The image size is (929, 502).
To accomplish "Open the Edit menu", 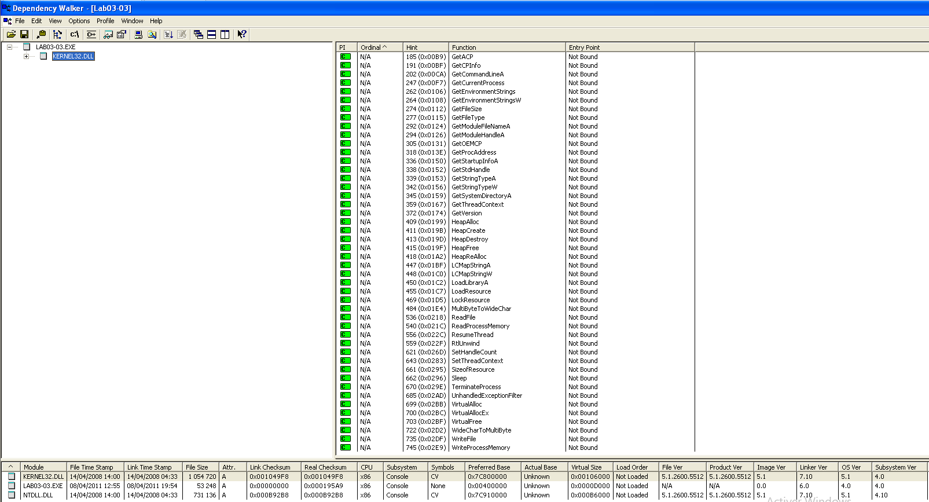I will pos(36,21).
